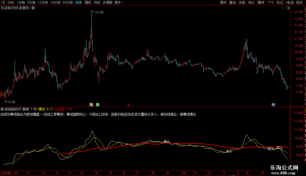Switch to the 分时 intraday view

tap(11, 2)
